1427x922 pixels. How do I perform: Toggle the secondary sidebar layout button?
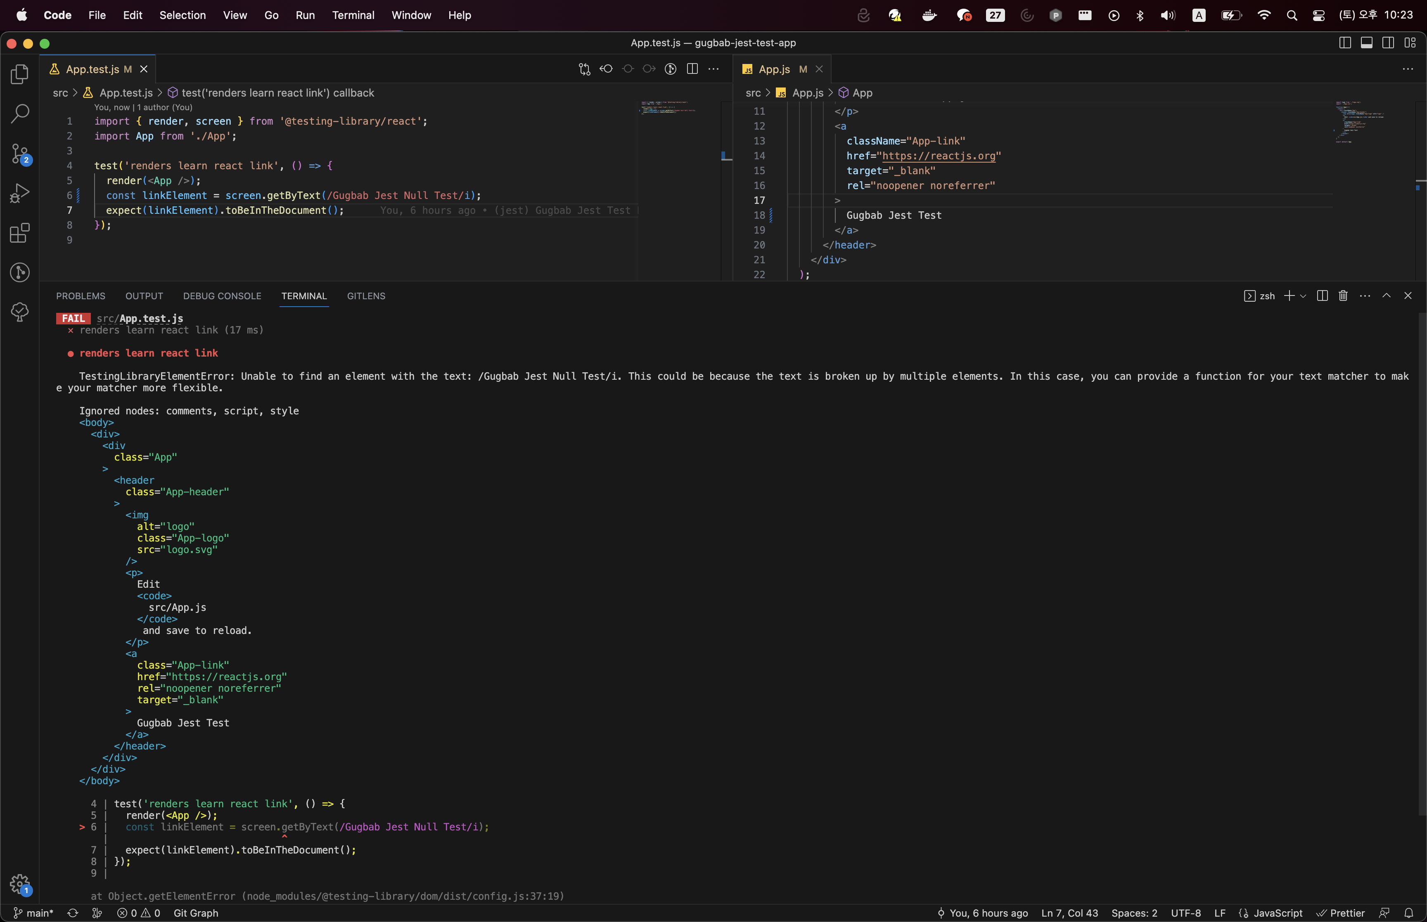point(1388,43)
